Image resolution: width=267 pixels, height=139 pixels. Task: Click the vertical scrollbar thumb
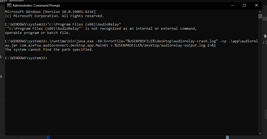point(260,16)
